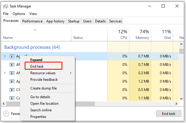Expand the third process row chevron

5,73
